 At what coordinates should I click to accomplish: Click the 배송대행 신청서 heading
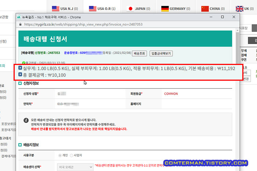[45, 39]
